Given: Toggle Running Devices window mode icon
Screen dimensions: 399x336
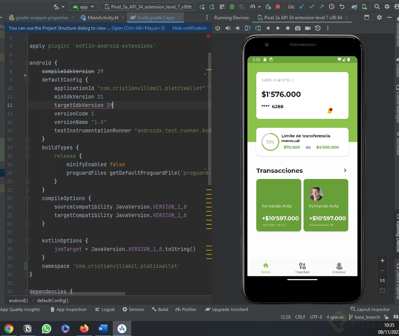Looking at the screenshot, I should (x=367, y=17).
